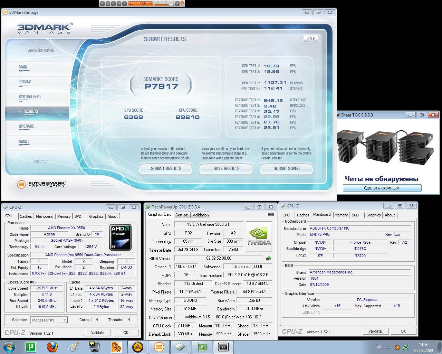Click OK in left CPU-Z window
This screenshot has width=442, height=354.
[x=126, y=333]
